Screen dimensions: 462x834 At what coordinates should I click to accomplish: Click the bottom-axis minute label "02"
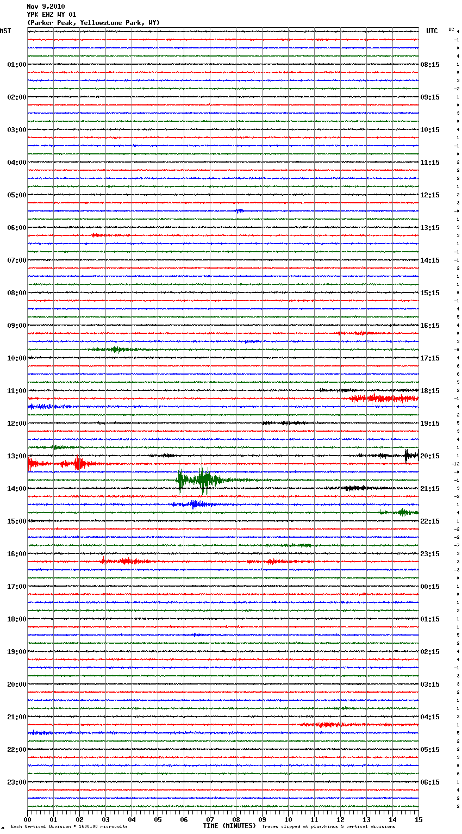click(79, 819)
